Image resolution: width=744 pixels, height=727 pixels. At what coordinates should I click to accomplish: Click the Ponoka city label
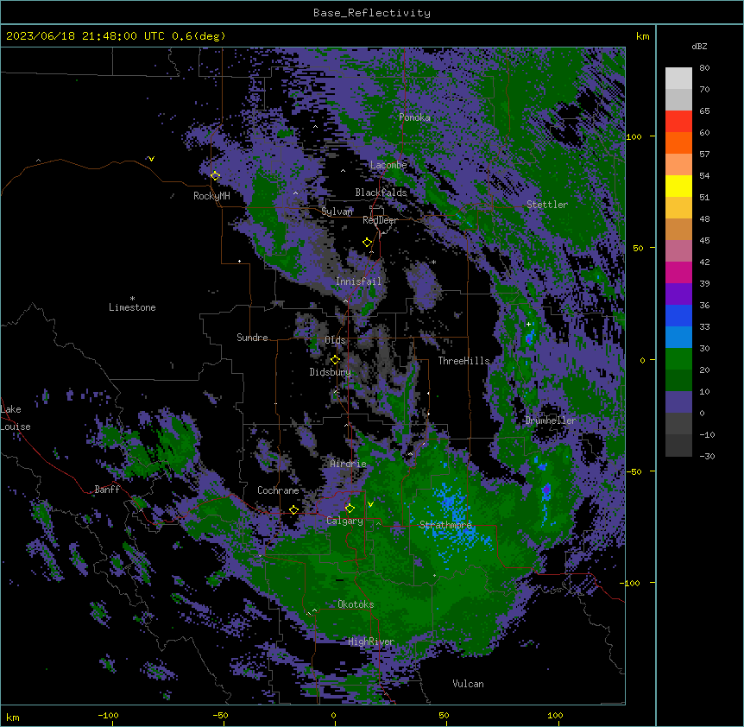(414, 117)
